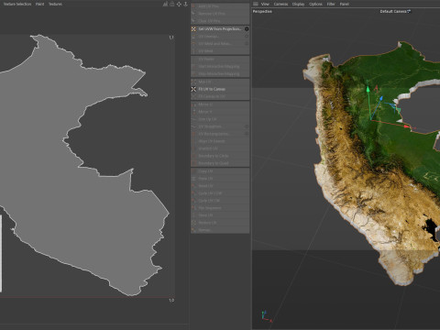
Task: Open the Paint menu
Action: [x=39, y=4]
